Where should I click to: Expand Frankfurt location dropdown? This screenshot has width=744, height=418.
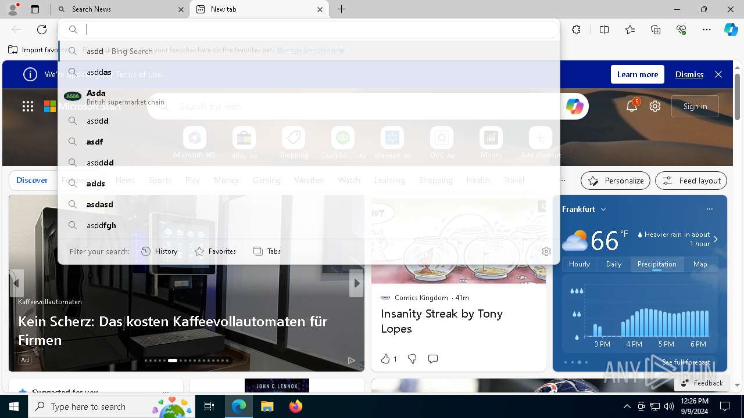click(x=603, y=209)
